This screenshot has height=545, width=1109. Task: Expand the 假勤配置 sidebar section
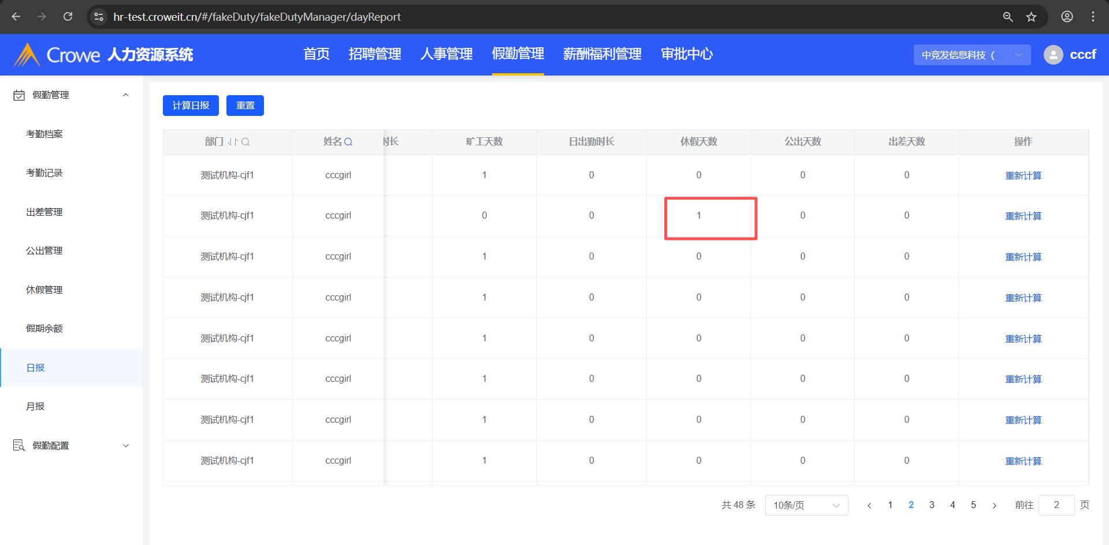125,446
